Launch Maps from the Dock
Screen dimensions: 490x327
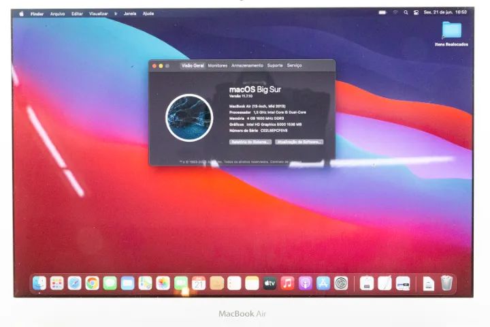coord(146,283)
